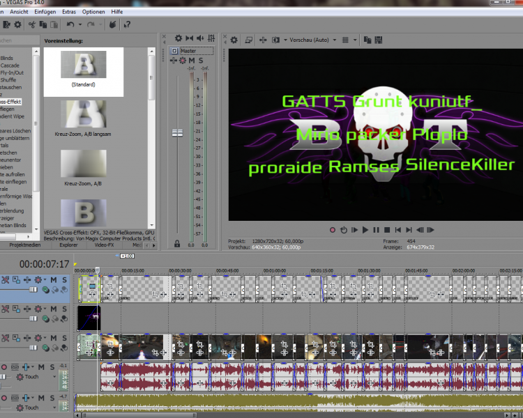Click the red Record button under preview
Viewport: 523px width, 418px height.
[333, 230]
